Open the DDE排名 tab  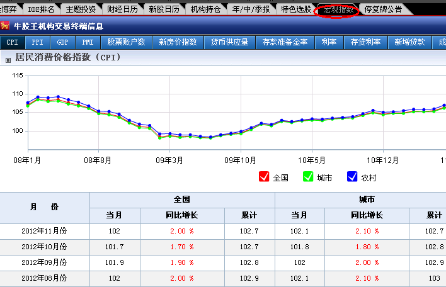tap(41, 9)
